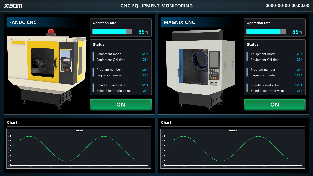
Task: Click the date and time display
Action: point(287,6)
